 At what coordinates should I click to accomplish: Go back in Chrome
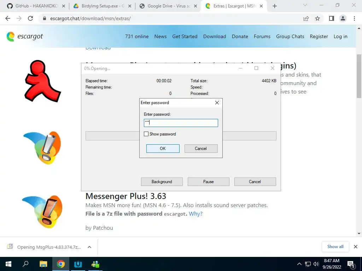pyautogui.click(x=8, y=18)
